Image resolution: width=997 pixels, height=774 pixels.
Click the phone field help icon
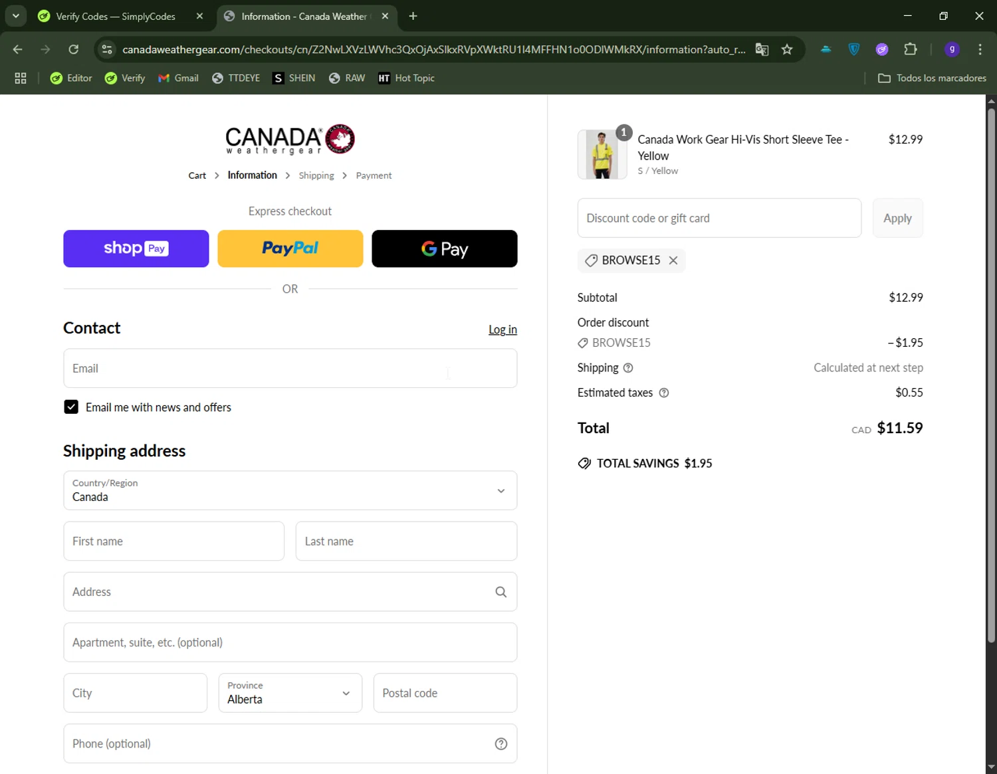501,744
